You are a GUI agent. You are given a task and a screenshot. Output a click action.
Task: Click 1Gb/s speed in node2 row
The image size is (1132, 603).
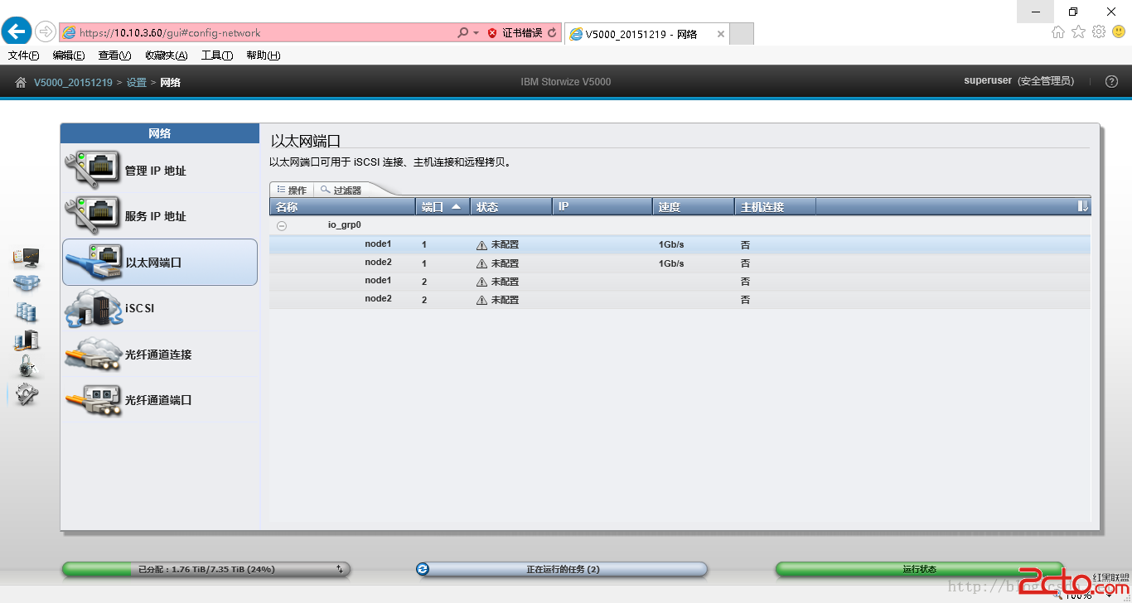pos(671,263)
